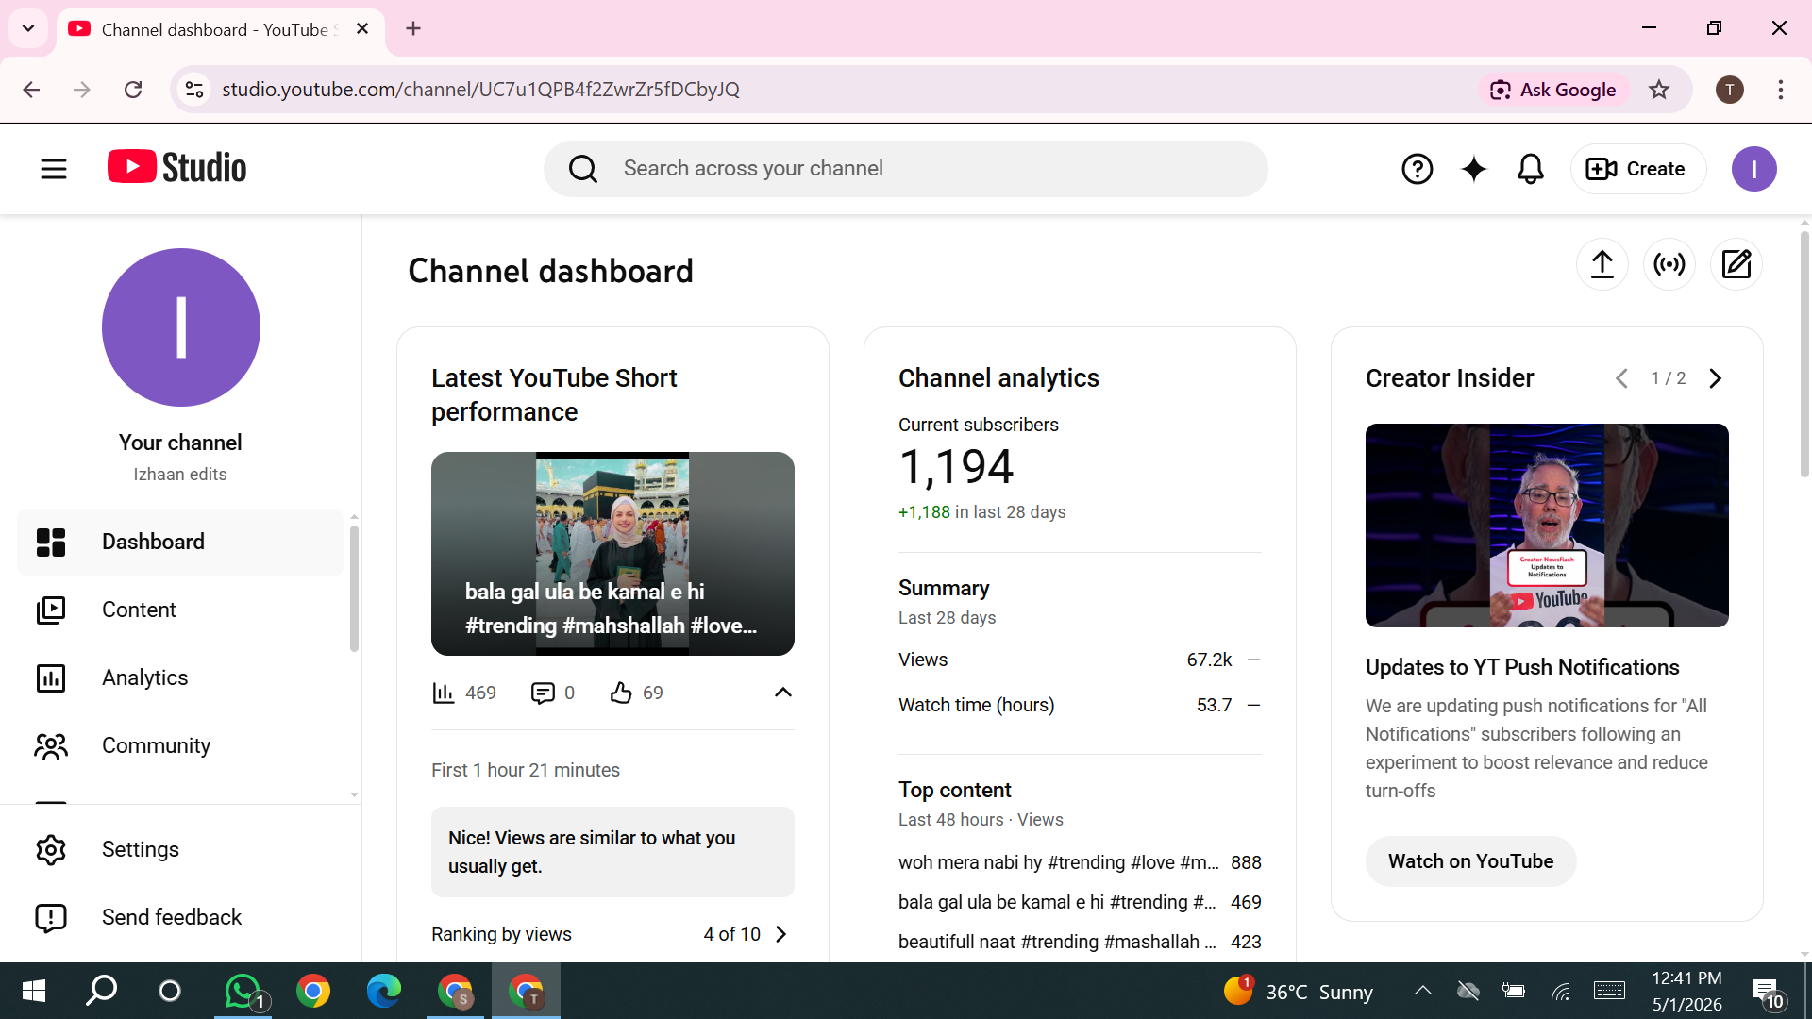Go to next Creator Insider card
The height and width of the screenshot is (1019, 1812).
pyautogui.click(x=1715, y=378)
